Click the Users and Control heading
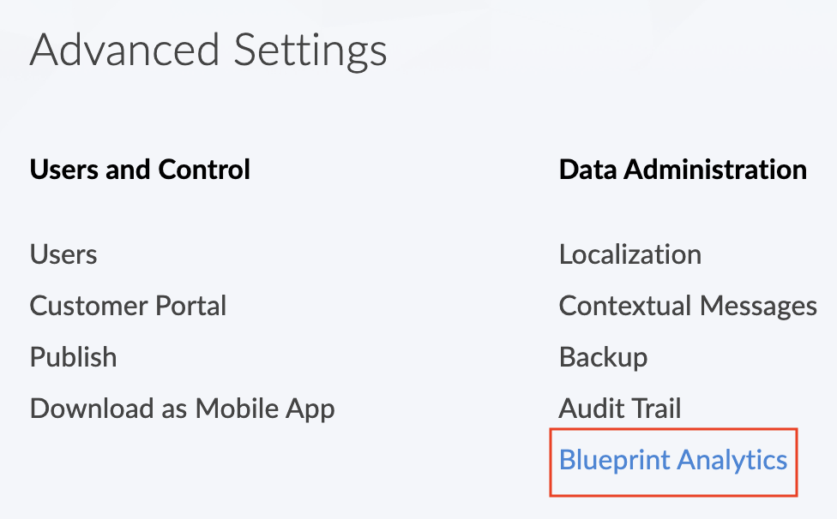Screen dimensions: 837x519 [x=140, y=170]
